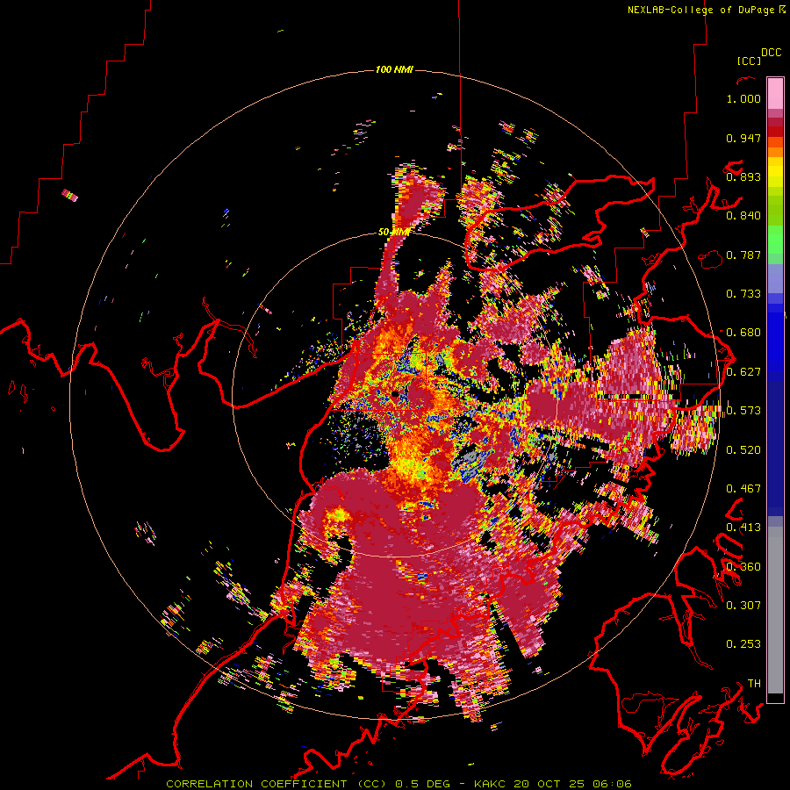Viewport: 790px width, 790px height.
Task: Click the 1.000 value on the color scale
Action: click(743, 98)
